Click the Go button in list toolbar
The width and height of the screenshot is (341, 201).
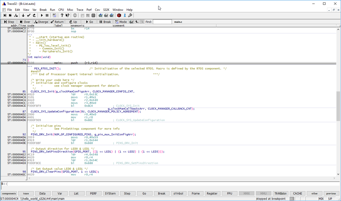pos(89,22)
